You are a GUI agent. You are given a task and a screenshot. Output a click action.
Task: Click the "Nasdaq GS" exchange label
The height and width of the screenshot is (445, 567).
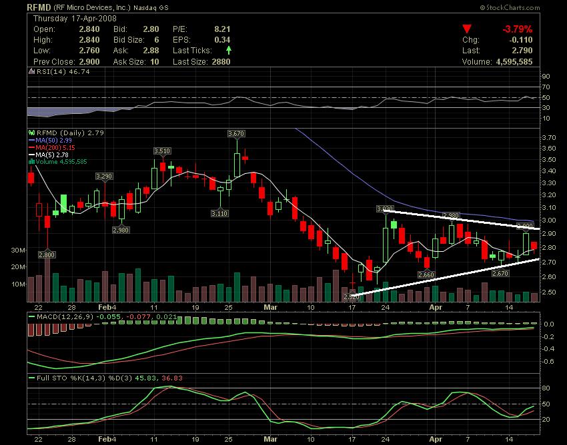151,7
